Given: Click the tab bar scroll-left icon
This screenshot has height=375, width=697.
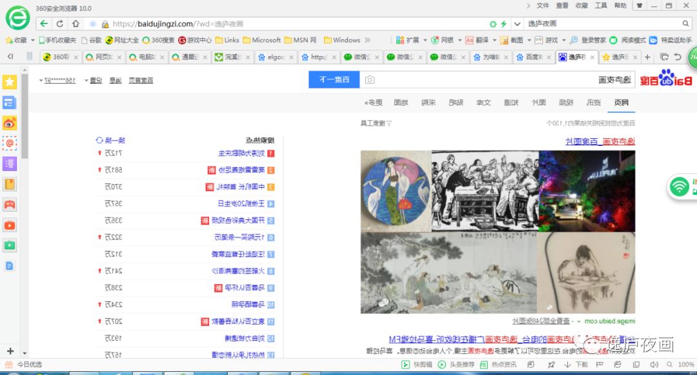Looking at the screenshot, I should (x=10, y=56).
